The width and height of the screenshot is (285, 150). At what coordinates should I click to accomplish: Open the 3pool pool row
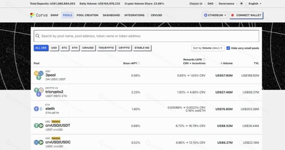pyautogui.click(x=146, y=75)
